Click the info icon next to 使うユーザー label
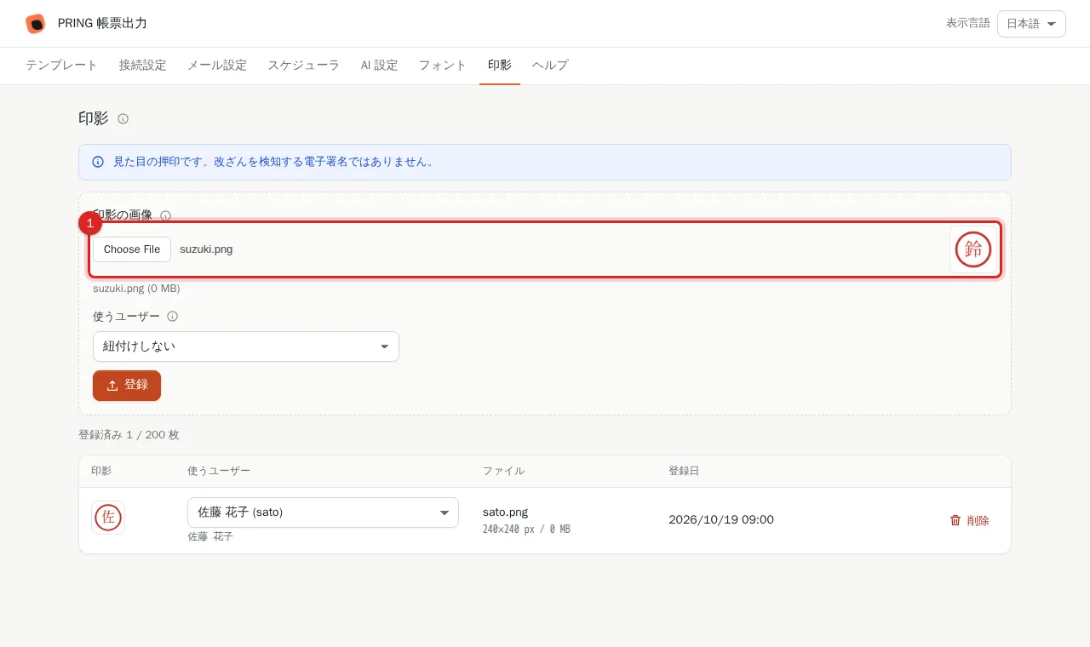The height and width of the screenshot is (647, 1090). pyautogui.click(x=172, y=317)
